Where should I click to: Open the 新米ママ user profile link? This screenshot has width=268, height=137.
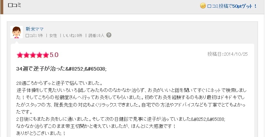[x=34, y=29]
